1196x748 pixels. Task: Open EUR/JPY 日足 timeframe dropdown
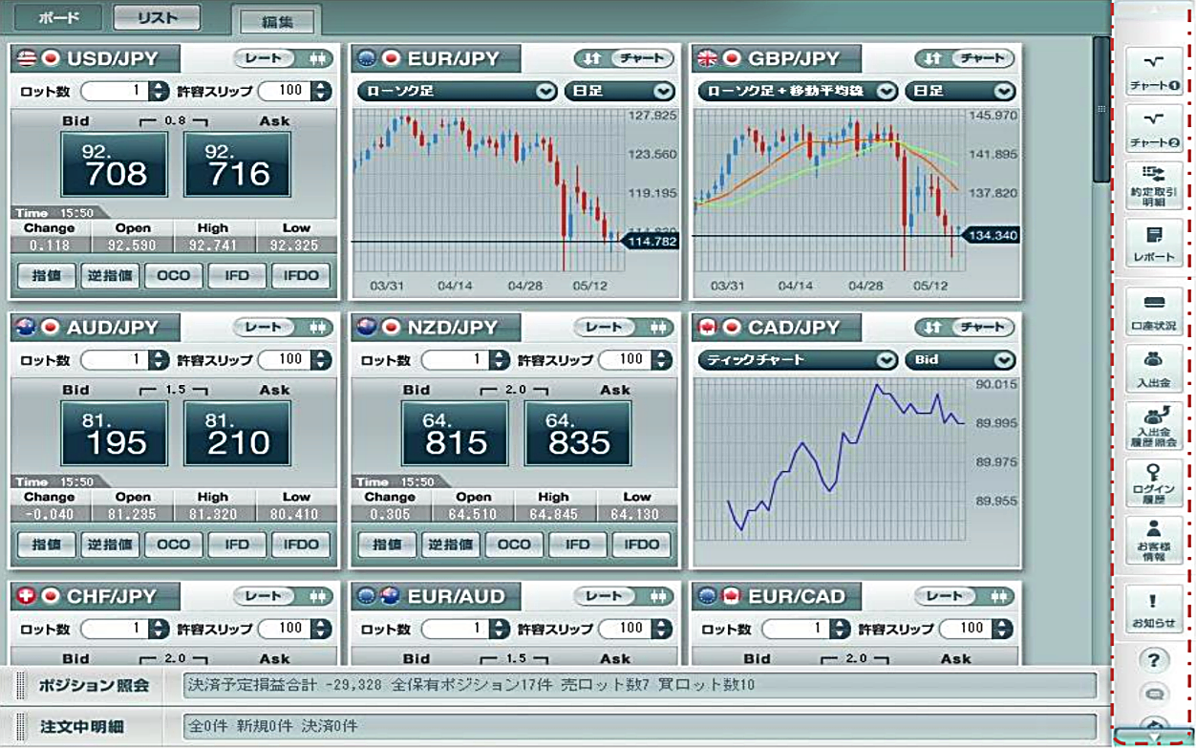(x=619, y=92)
